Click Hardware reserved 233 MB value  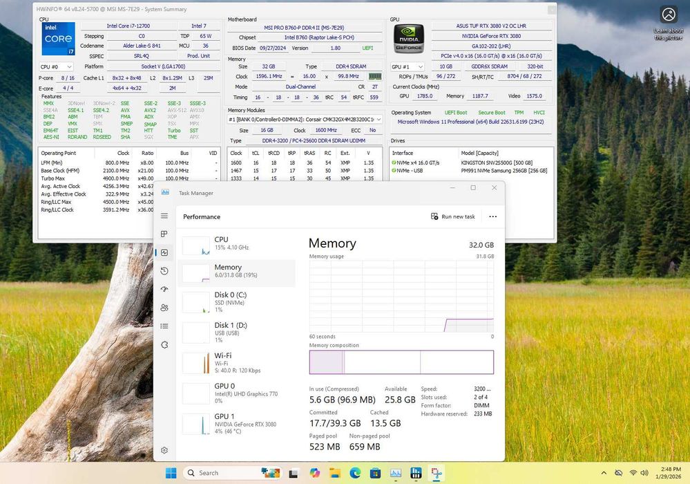pyautogui.click(x=483, y=414)
